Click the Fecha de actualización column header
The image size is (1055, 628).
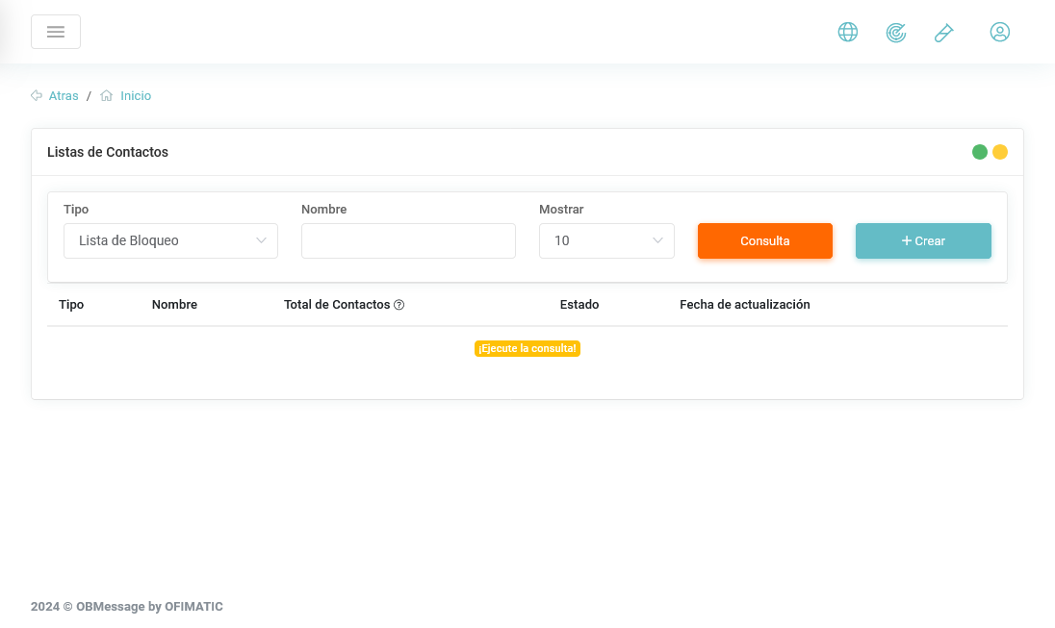click(x=745, y=305)
